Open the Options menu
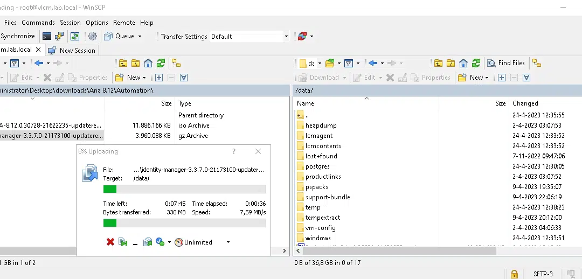The height and width of the screenshot is (279, 582). tap(97, 23)
